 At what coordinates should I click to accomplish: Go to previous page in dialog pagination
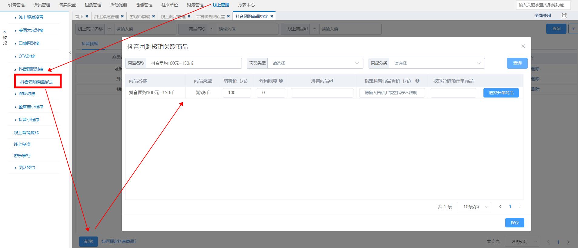[500, 207]
